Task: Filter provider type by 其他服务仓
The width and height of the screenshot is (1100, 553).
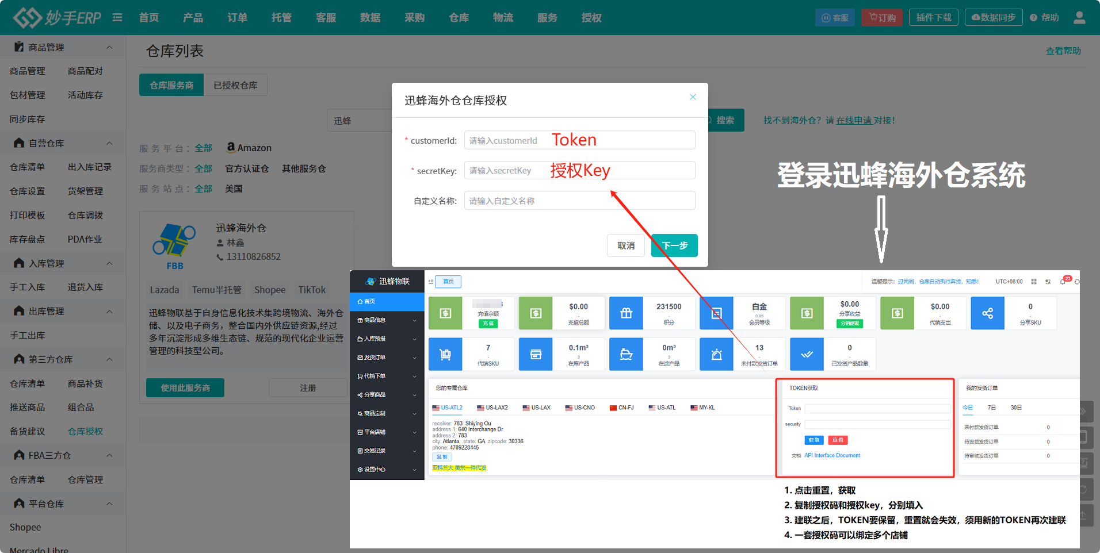Action: [304, 168]
